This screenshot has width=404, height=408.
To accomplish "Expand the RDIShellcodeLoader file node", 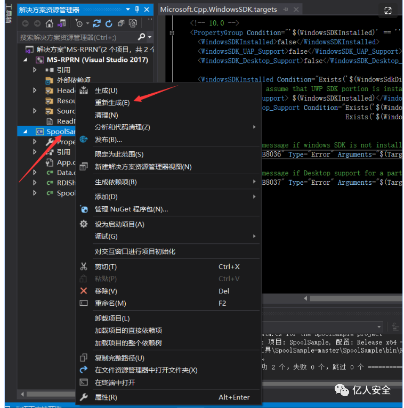I will 35,183.
